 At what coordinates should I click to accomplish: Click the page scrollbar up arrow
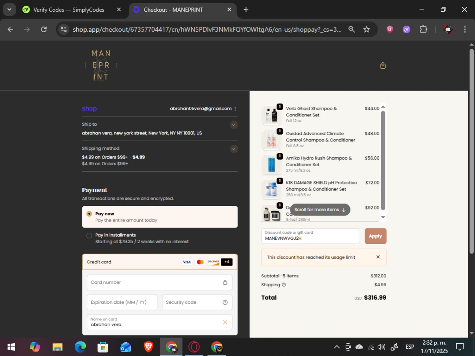point(472,45)
